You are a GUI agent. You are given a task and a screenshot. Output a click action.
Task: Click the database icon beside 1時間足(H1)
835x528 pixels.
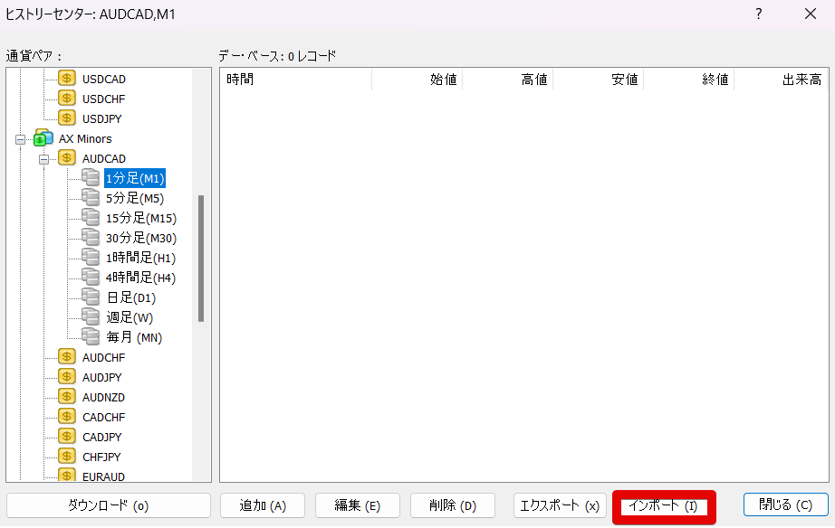pyautogui.click(x=91, y=258)
